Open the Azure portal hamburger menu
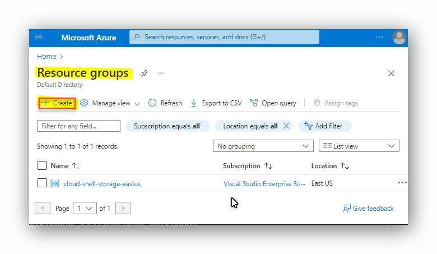Image resolution: width=437 pixels, height=254 pixels. [39, 37]
